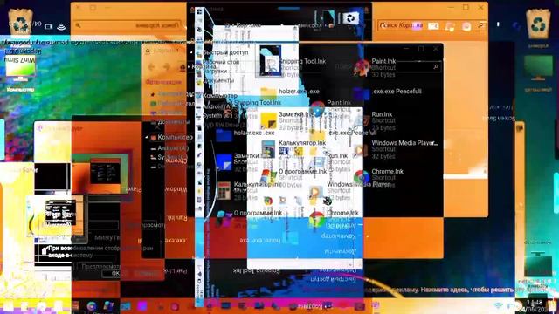
Task: Maximize the orange Recycle Bin window
Action: (x=466, y=7)
